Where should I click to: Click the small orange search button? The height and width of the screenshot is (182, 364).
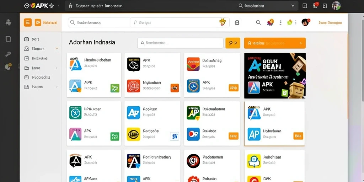(233, 43)
